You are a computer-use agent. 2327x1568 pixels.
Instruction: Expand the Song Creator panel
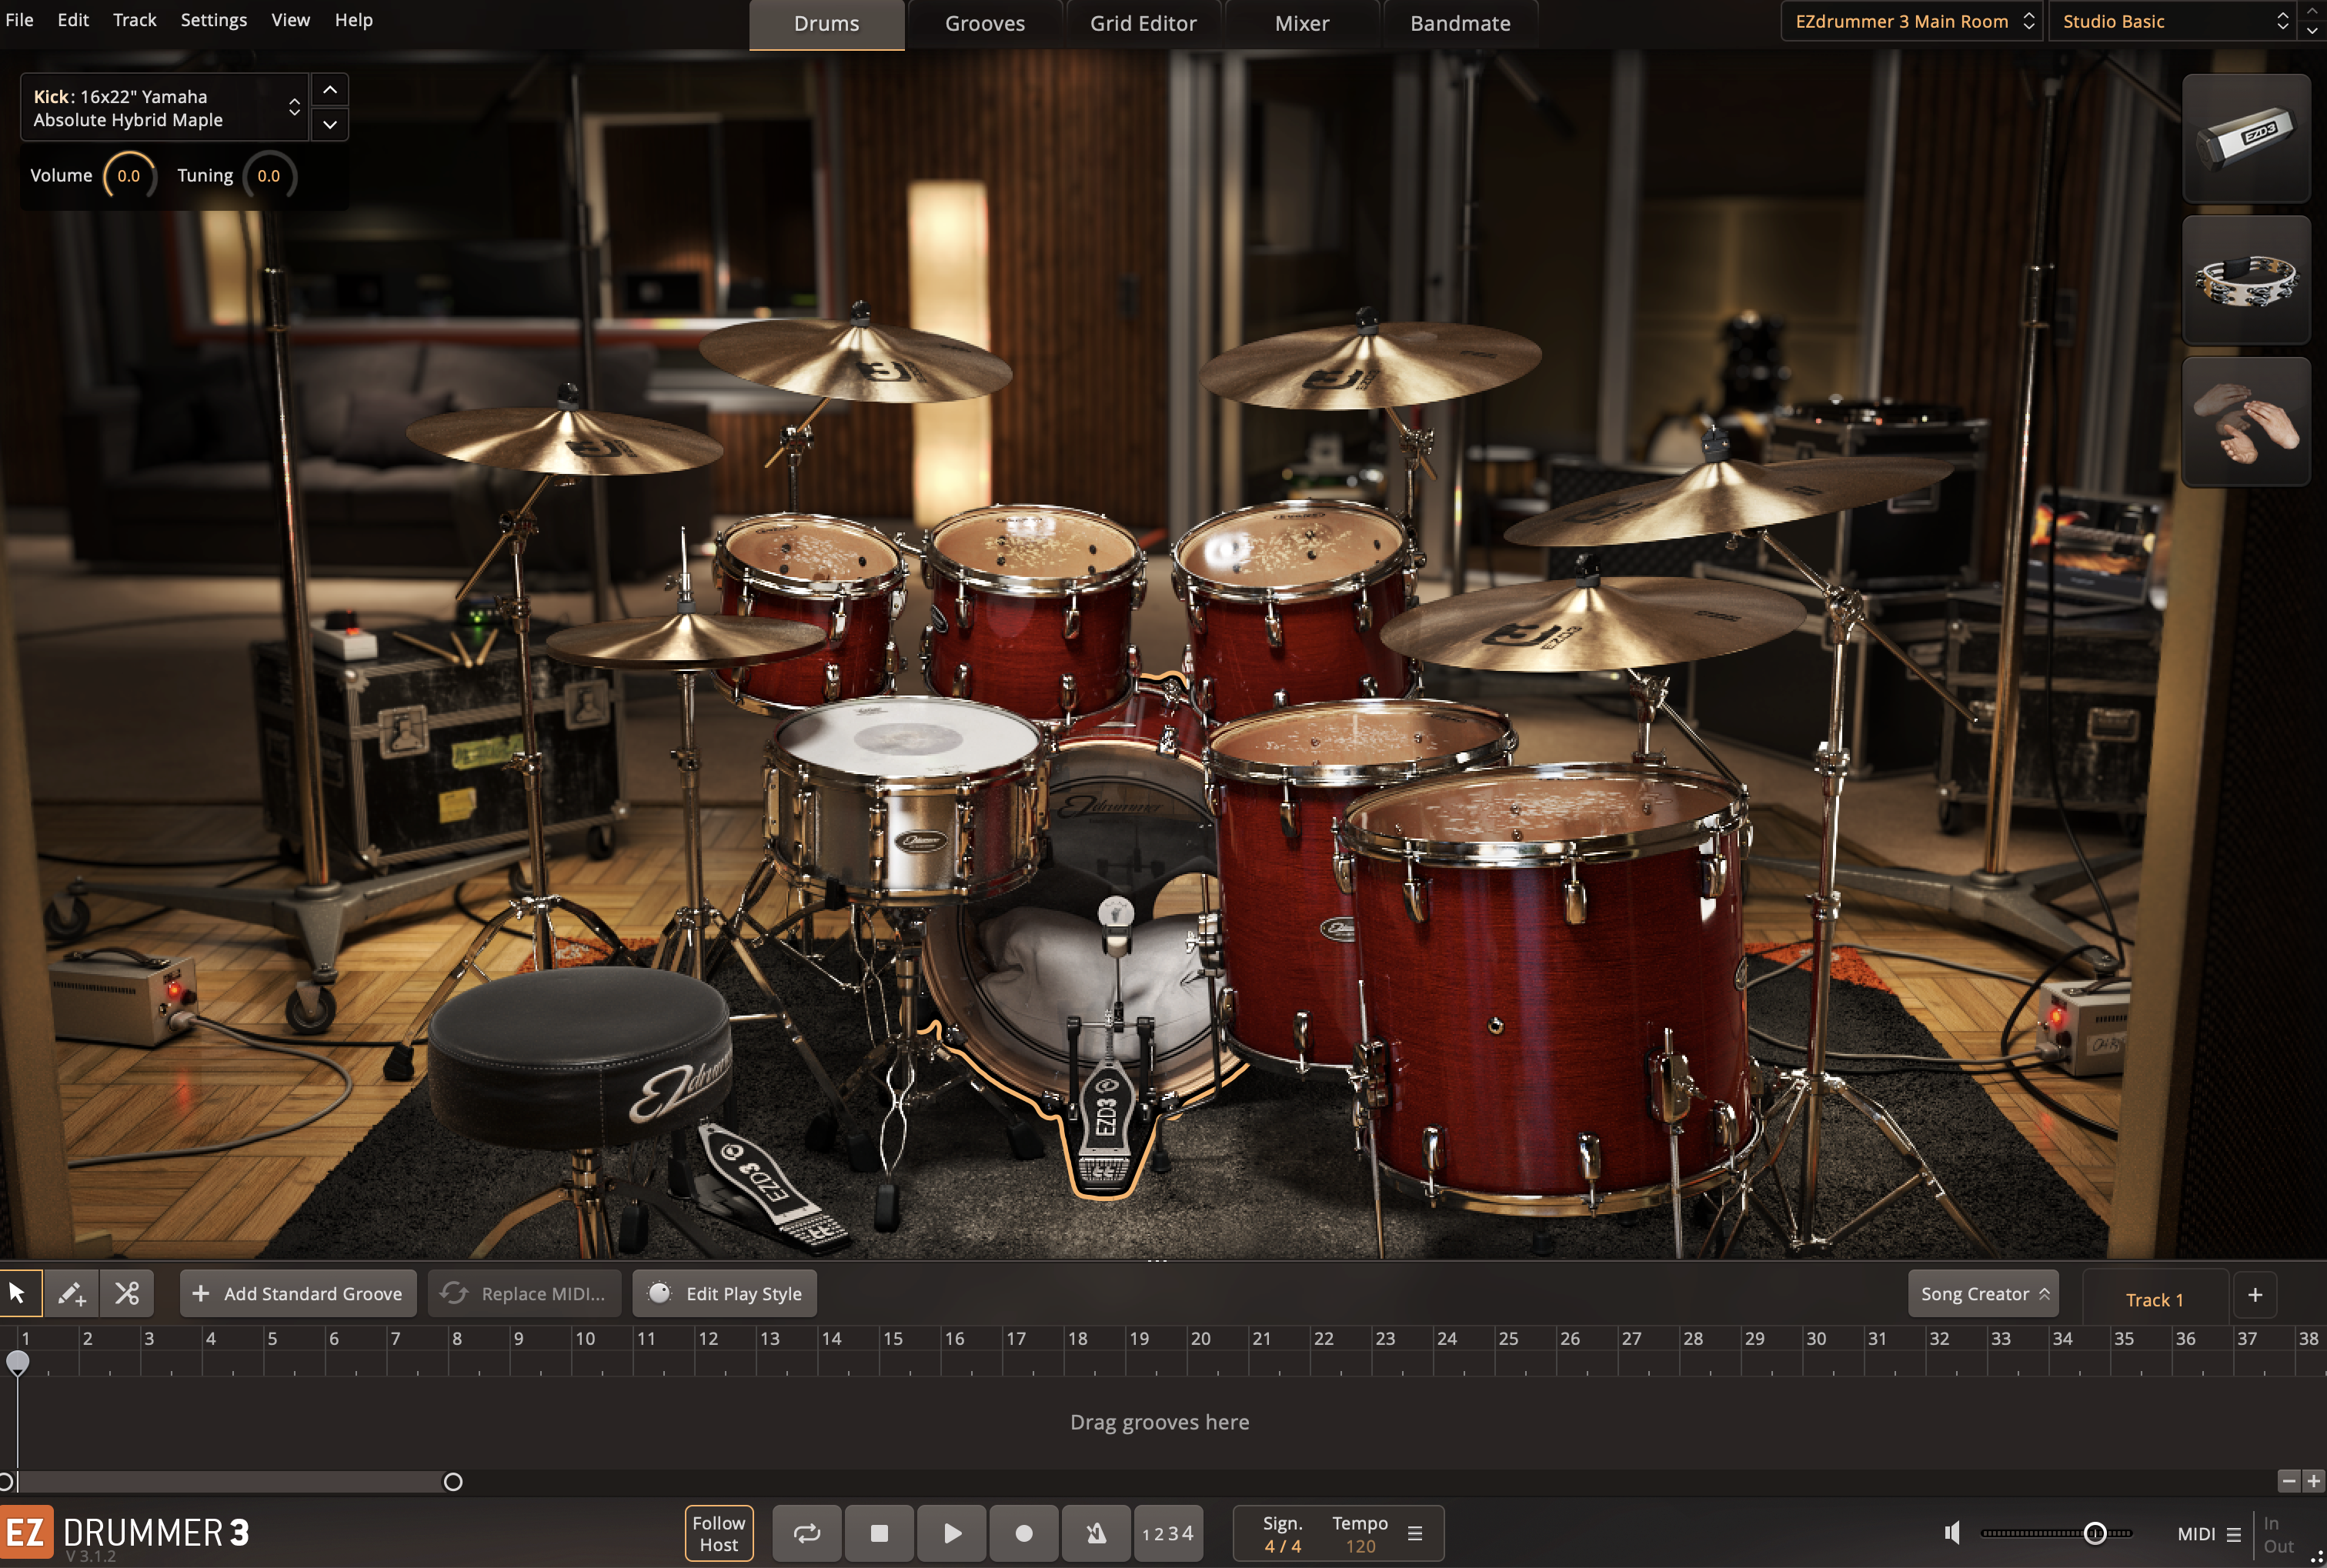coord(1983,1293)
